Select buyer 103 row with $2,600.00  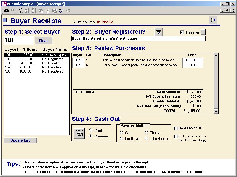[36, 59]
